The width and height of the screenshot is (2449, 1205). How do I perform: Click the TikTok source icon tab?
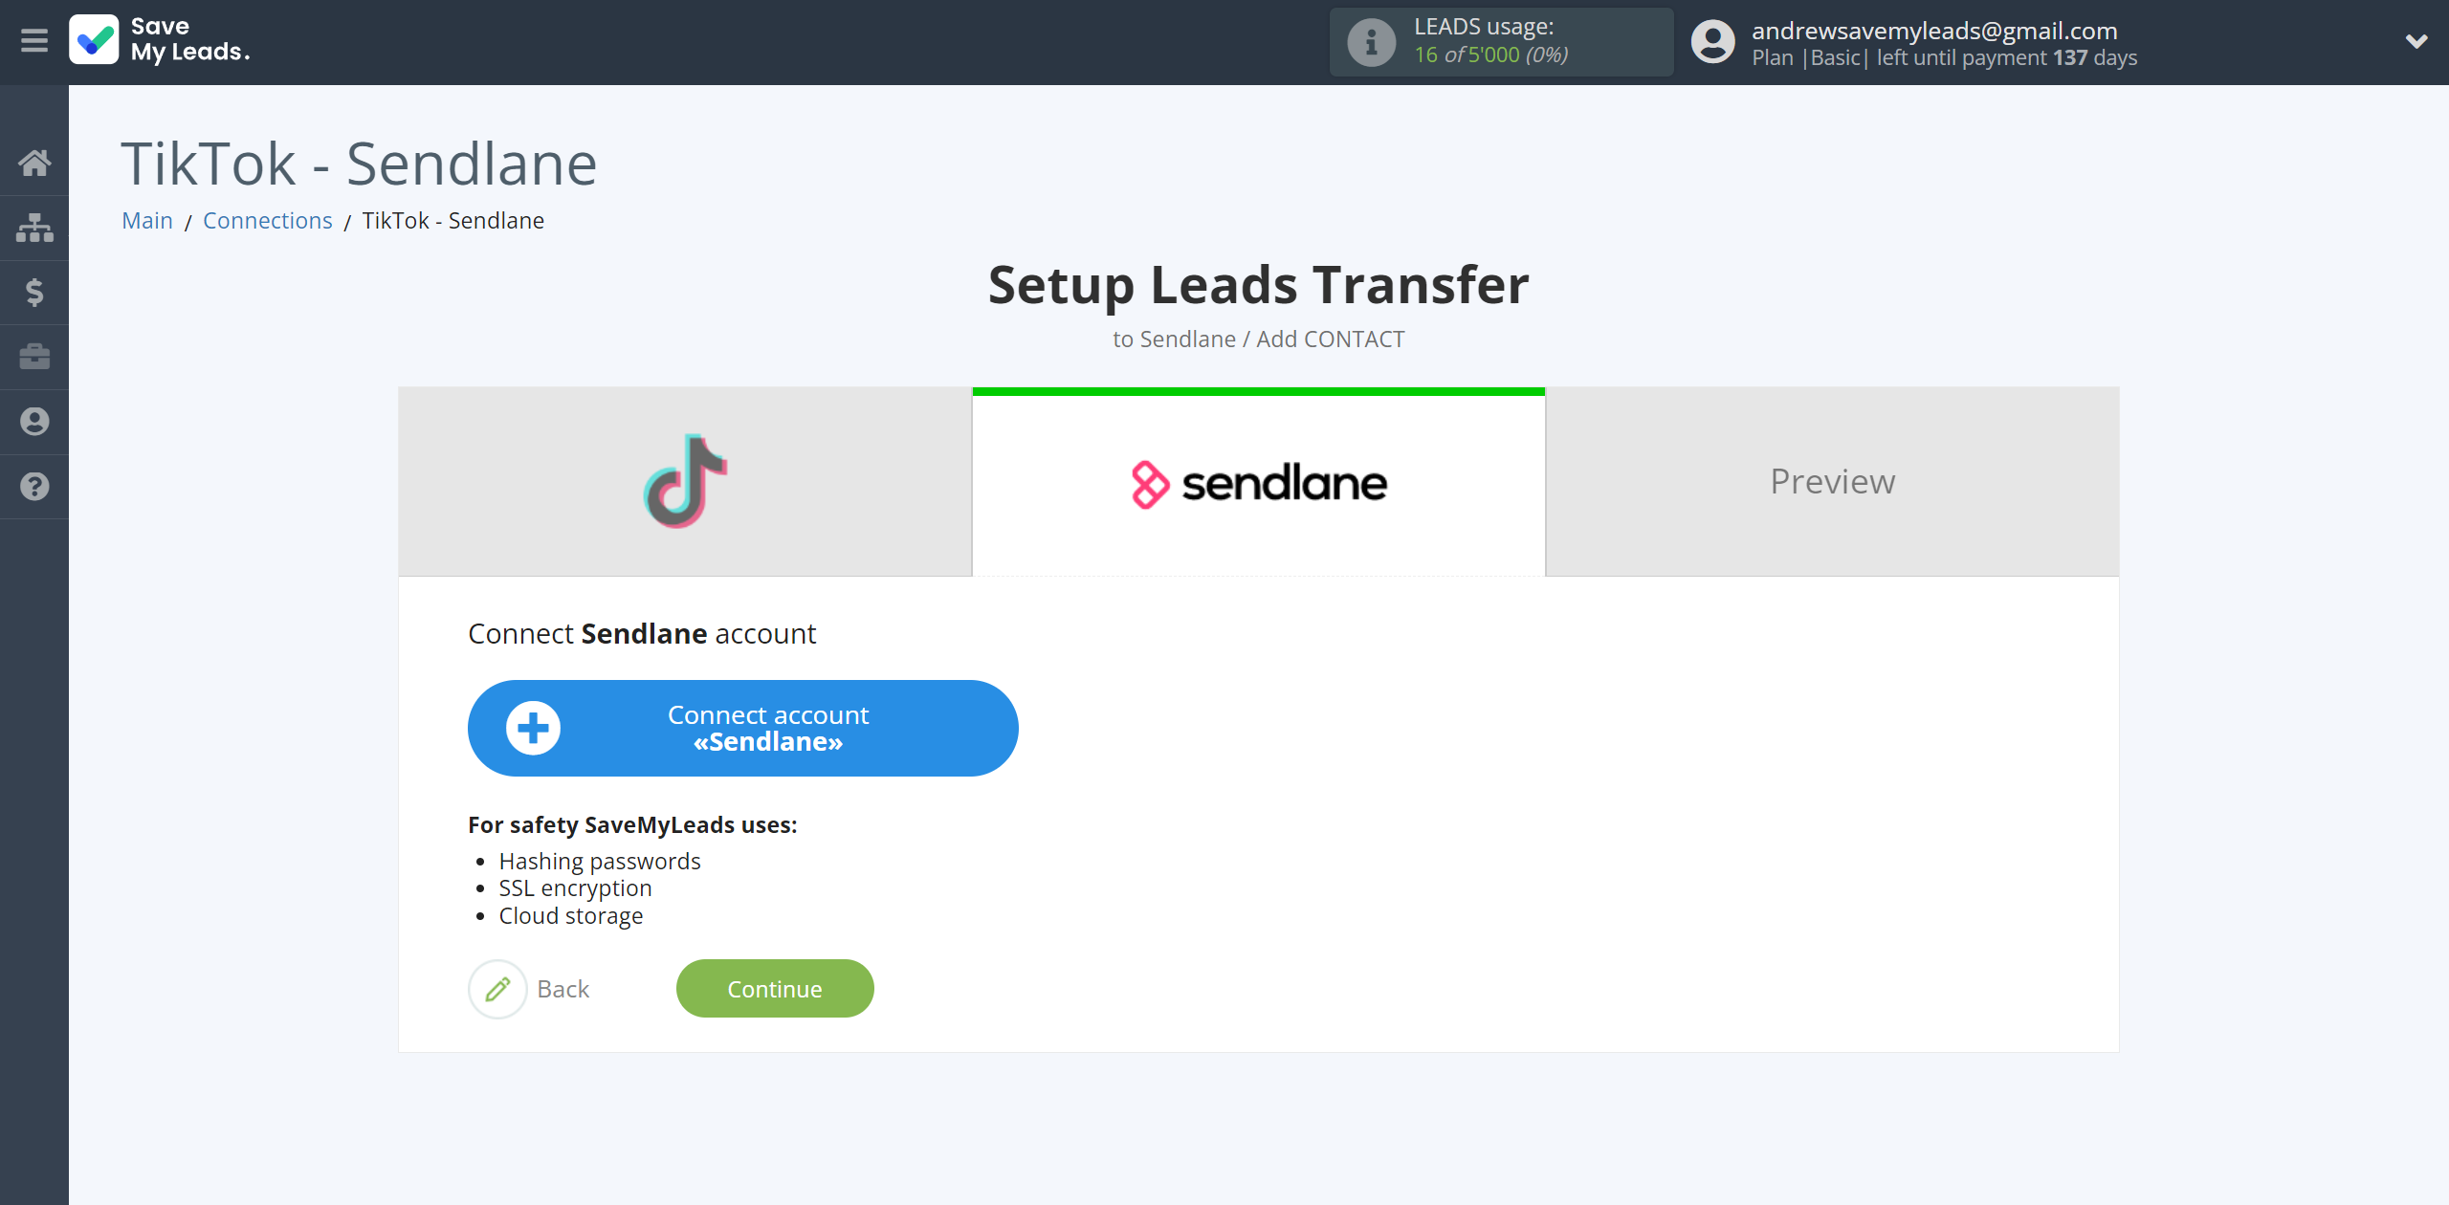684,481
